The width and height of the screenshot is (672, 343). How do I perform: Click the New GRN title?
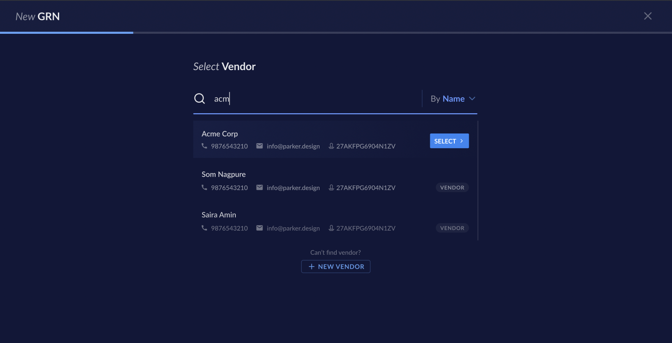pyautogui.click(x=38, y=16)
